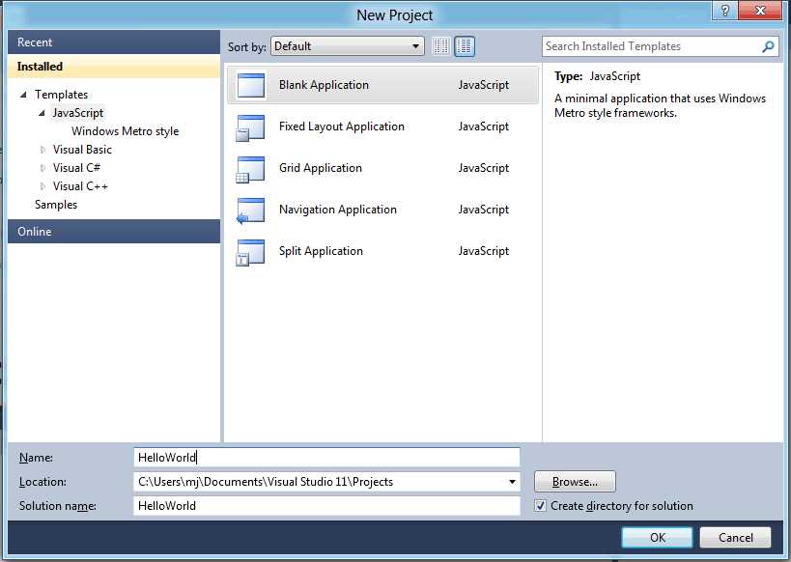Switch to small icons view

tap(441, 46)
